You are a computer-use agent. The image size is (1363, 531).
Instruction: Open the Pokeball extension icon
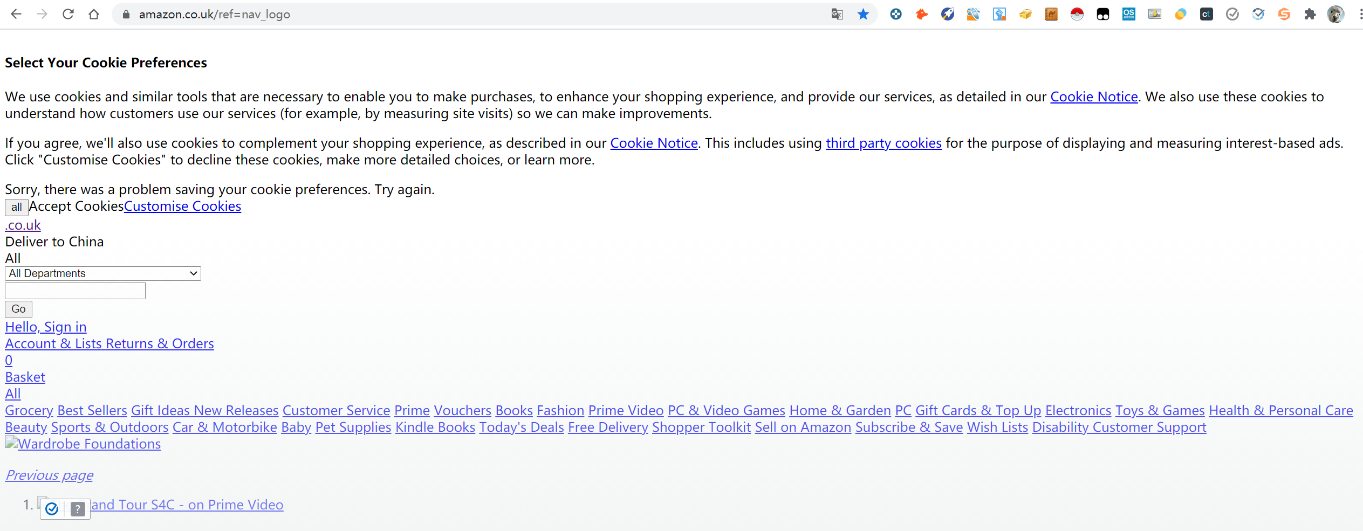pyautogui.click(x=1077, y=15)
